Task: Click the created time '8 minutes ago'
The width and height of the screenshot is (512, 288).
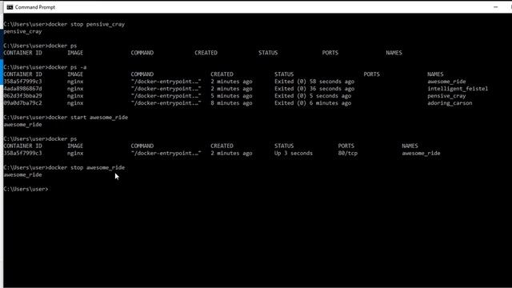Action: pyautogui.click(x=231, y=103)
